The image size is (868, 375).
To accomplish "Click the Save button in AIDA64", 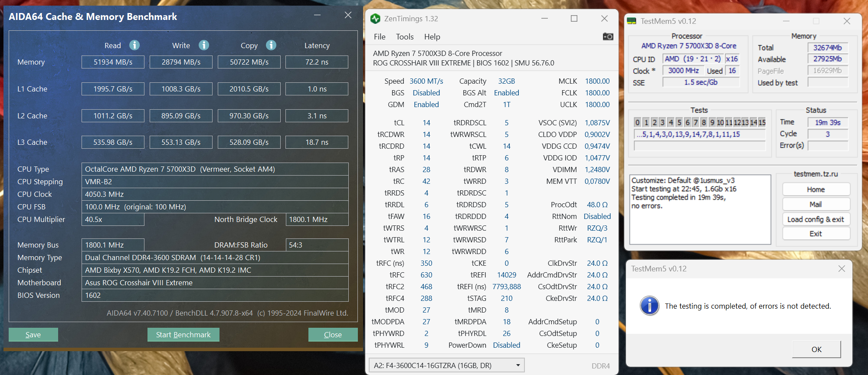I will (33, 335).
